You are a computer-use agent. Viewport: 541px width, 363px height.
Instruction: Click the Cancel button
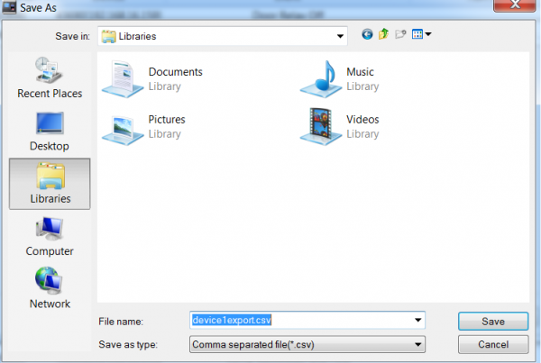click(492, 344)
